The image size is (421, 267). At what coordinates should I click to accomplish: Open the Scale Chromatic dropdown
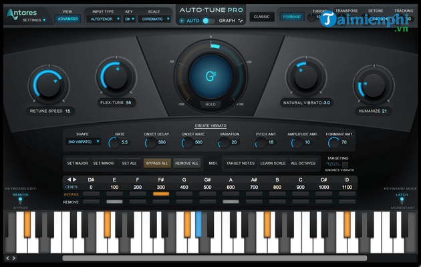(x=154, y=19)
